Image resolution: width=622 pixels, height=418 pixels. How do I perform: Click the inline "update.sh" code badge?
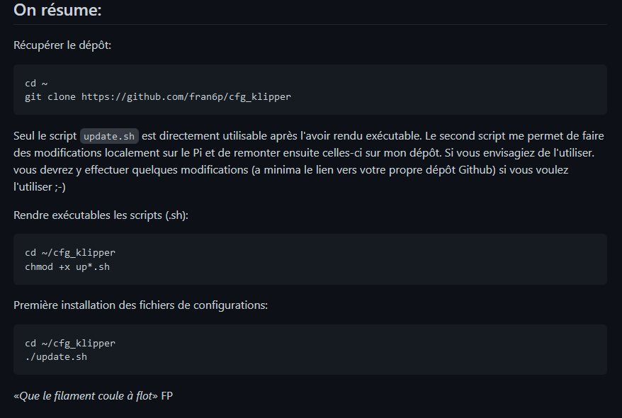(x=108, y=136)
